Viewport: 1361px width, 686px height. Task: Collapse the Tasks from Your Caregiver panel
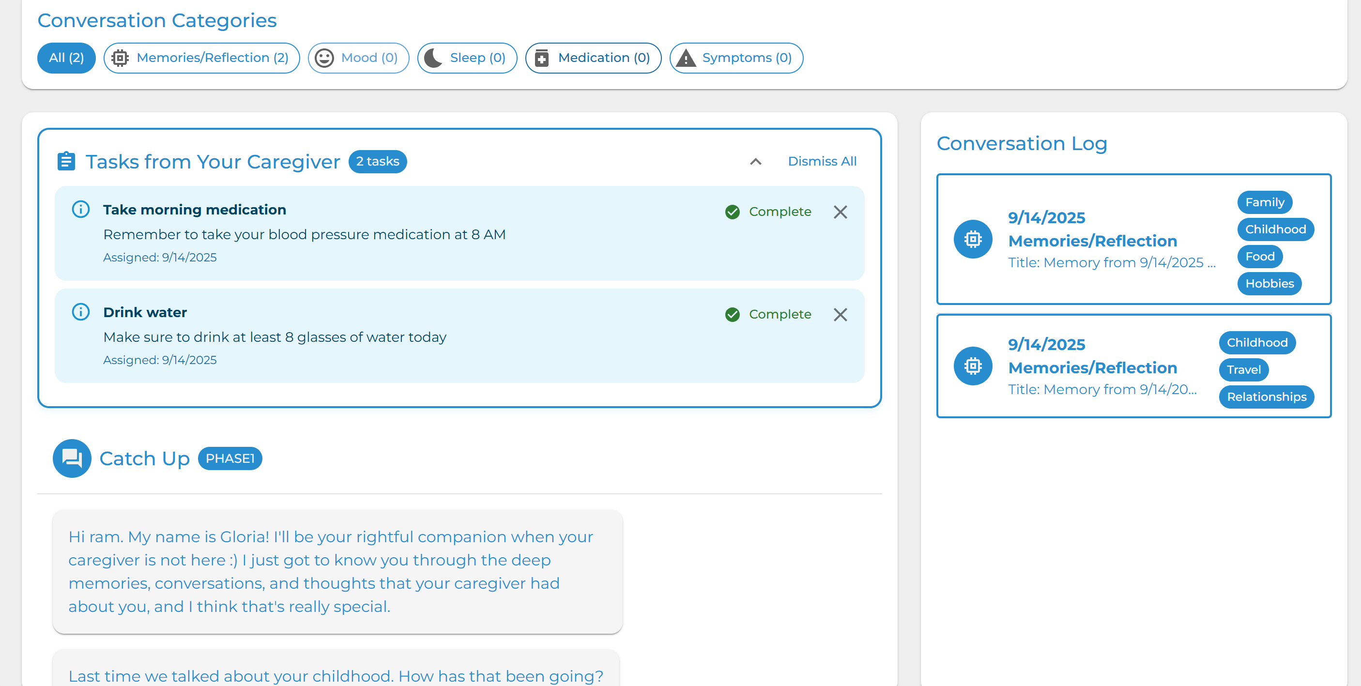click(755, 162)
